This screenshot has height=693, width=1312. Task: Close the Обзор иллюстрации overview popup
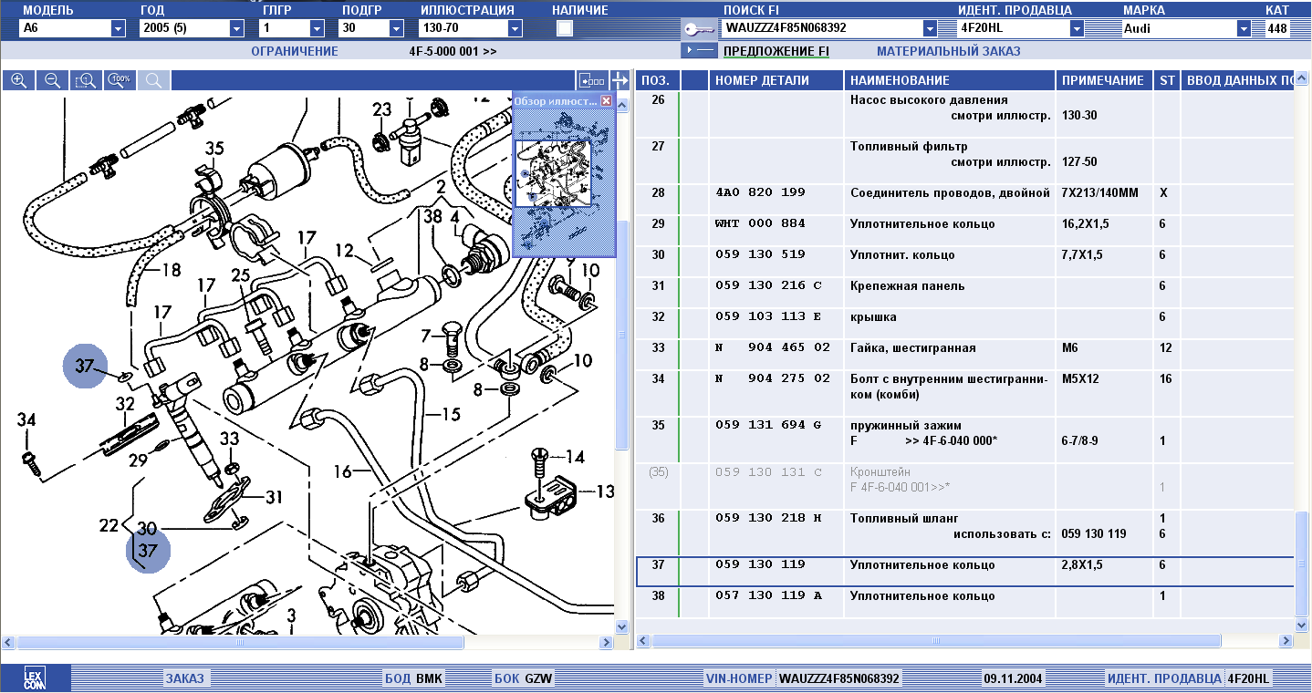click(606, 101)
